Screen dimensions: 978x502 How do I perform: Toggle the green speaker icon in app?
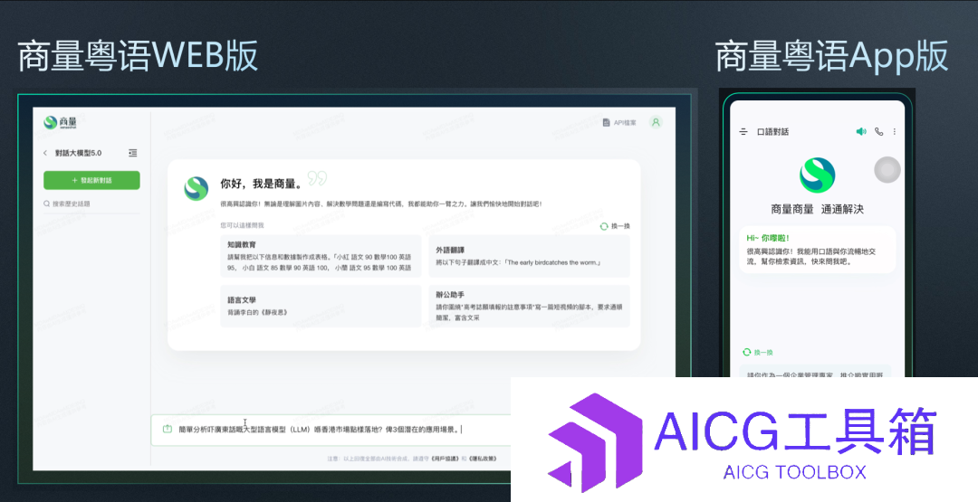(861, 131)
